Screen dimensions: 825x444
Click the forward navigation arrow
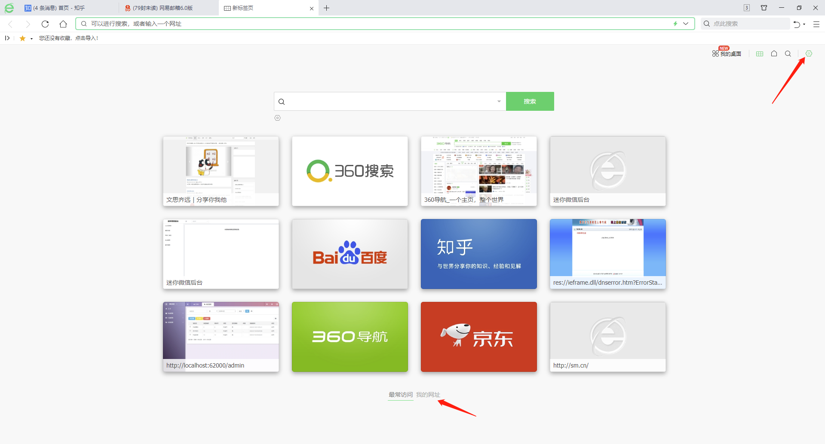(x=28, y=24)
